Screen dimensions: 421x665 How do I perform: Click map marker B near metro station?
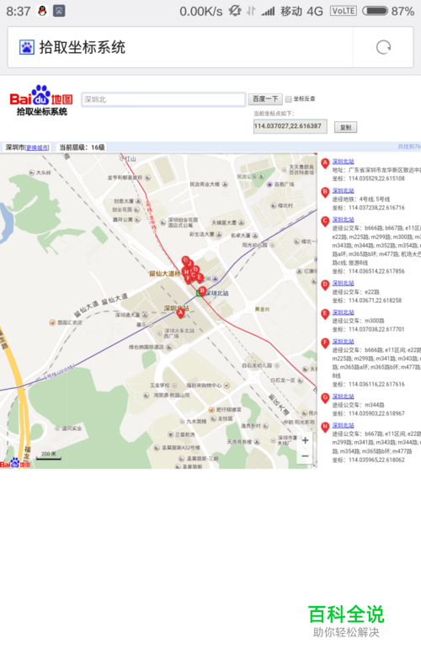tap(202, 291)
